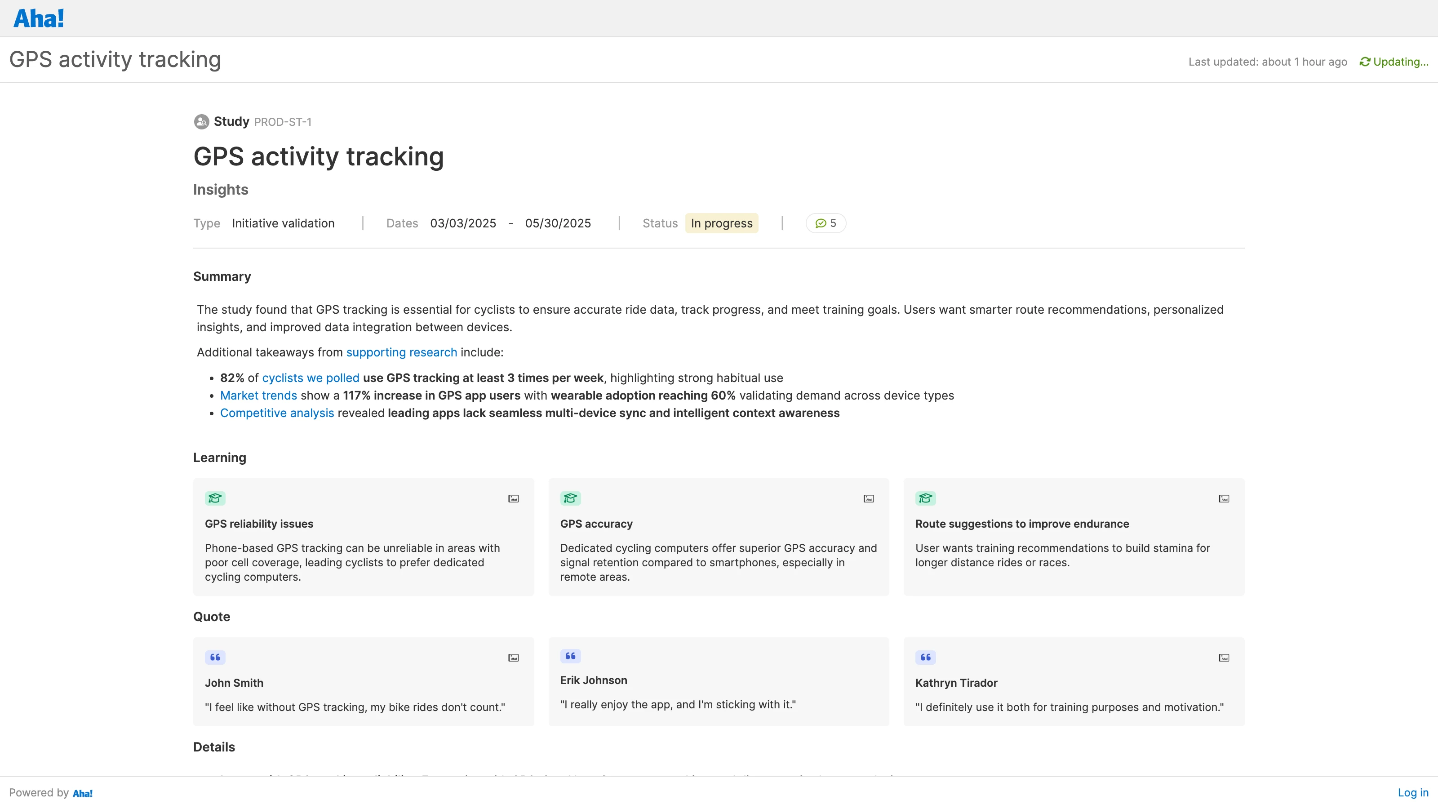
Task: Select the graduation cap icon on Route suggestions card
Action: pyautogui.click(x=926, y=498)
